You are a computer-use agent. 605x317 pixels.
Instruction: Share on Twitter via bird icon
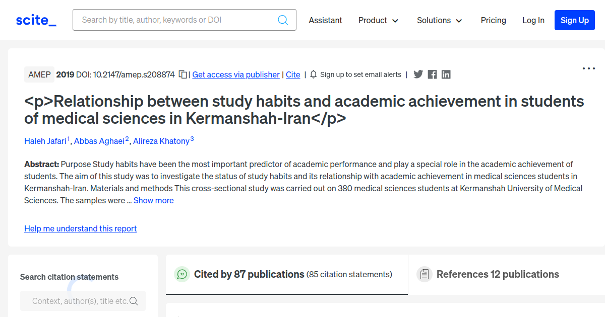418,74
